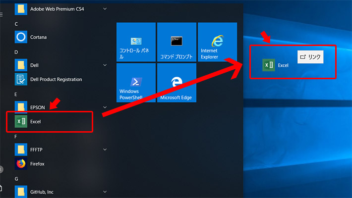Click the GitHub, Inc label
This screenshot has height=198, width=352.
point(42,192)
